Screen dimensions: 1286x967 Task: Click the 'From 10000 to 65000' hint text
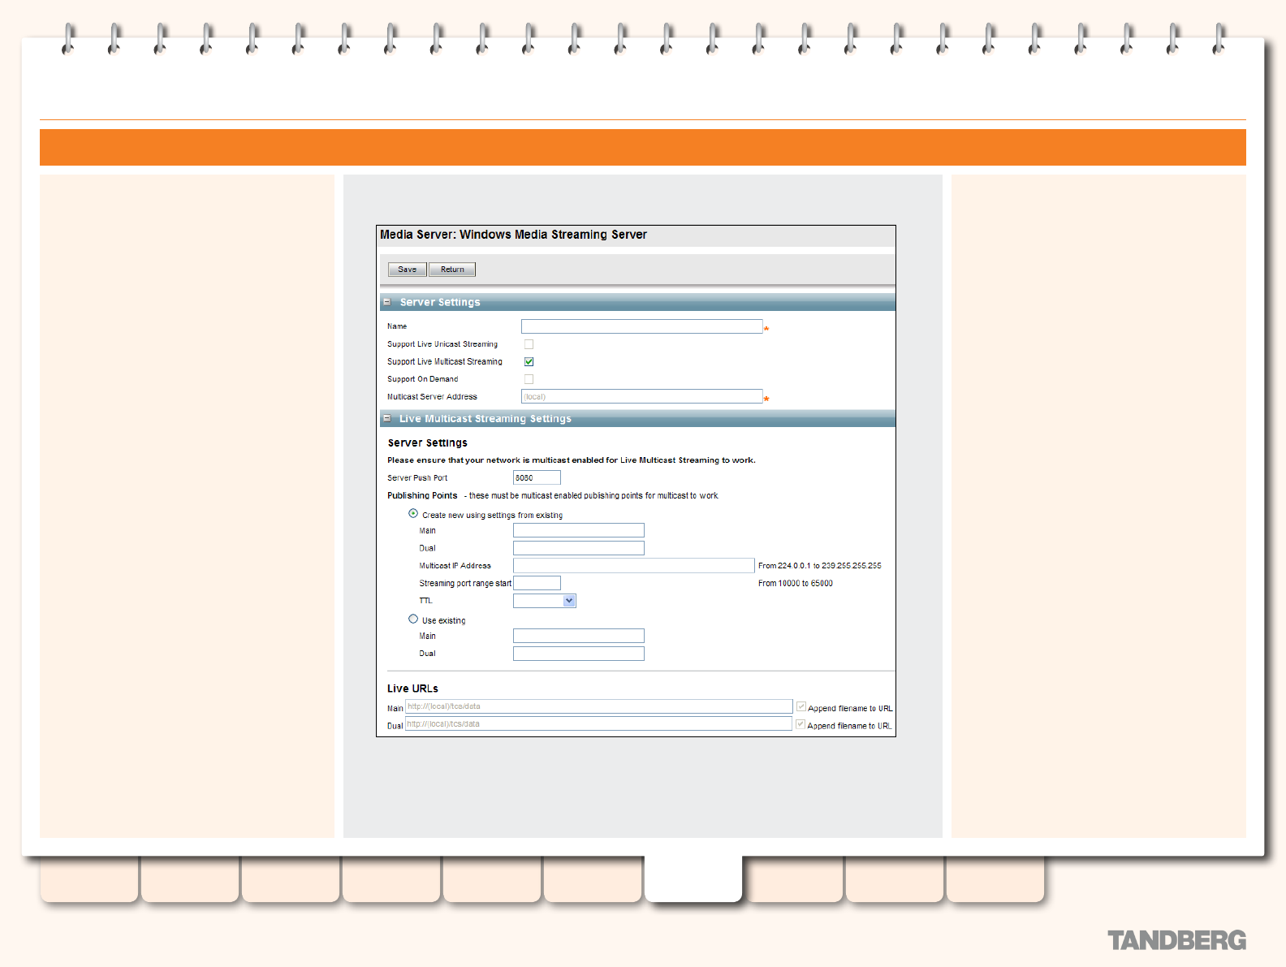(795, 584)
